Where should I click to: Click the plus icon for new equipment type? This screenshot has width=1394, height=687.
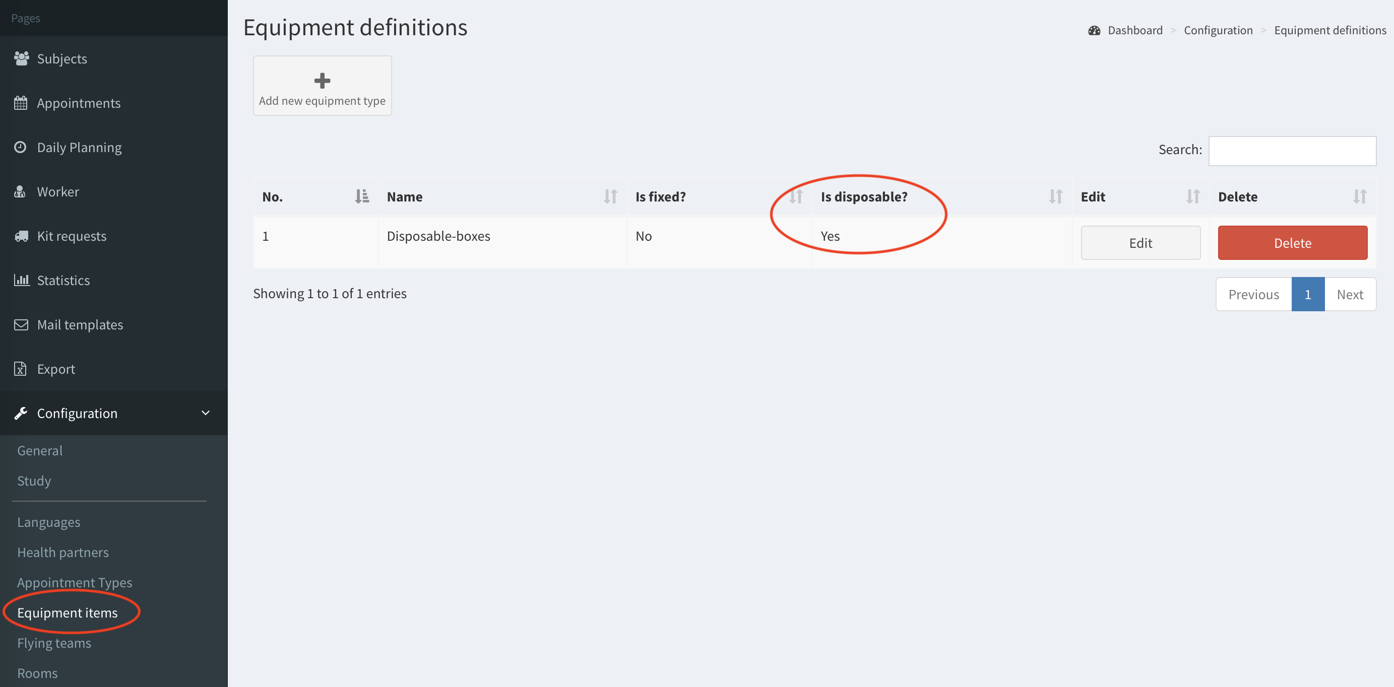[x=322, y=81]
